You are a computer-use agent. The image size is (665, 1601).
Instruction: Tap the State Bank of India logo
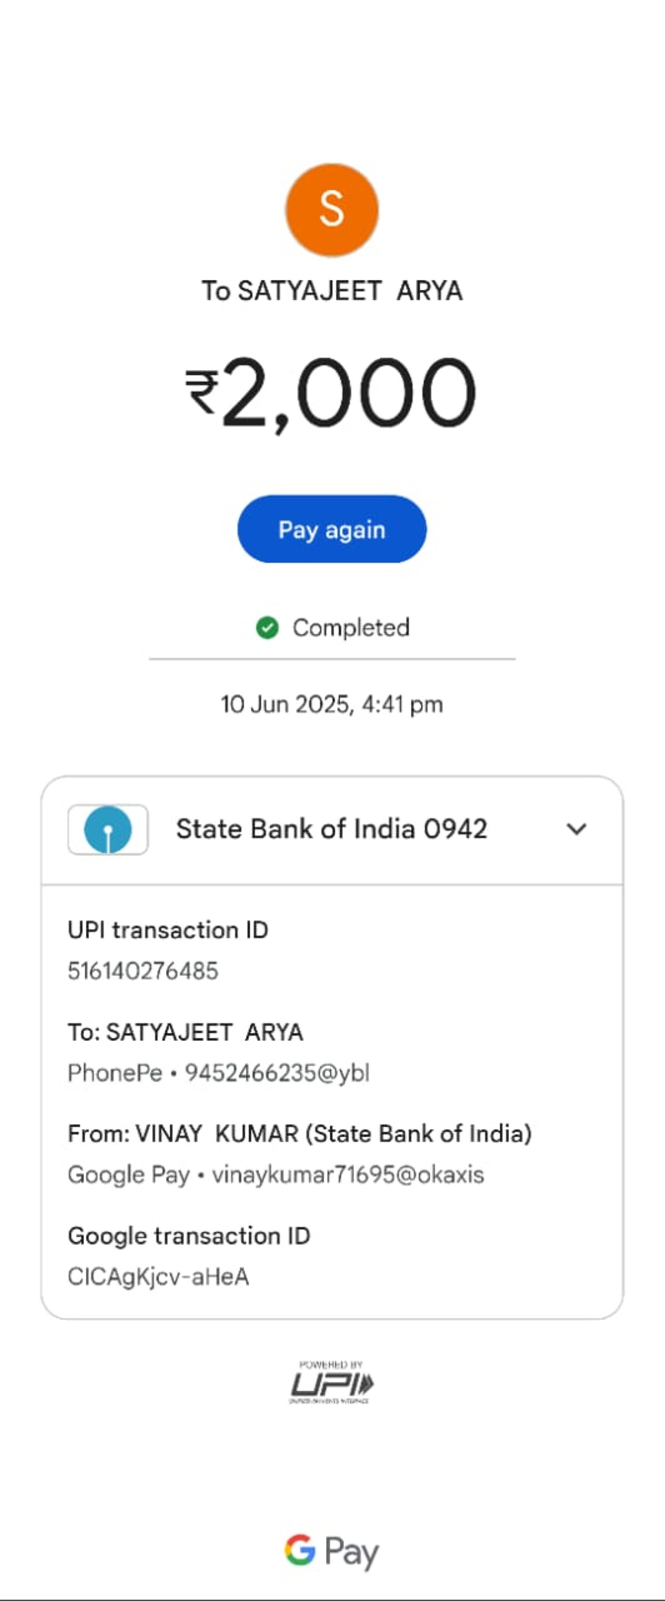108,829
